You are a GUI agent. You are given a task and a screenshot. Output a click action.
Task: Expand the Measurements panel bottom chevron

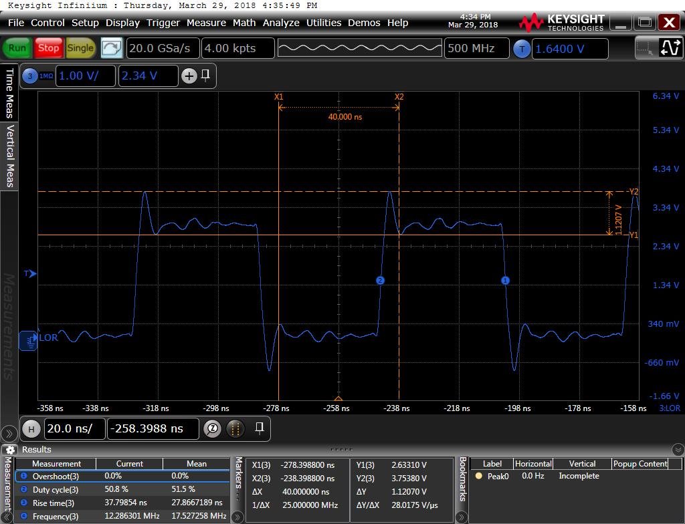click(x=7, y=518)
